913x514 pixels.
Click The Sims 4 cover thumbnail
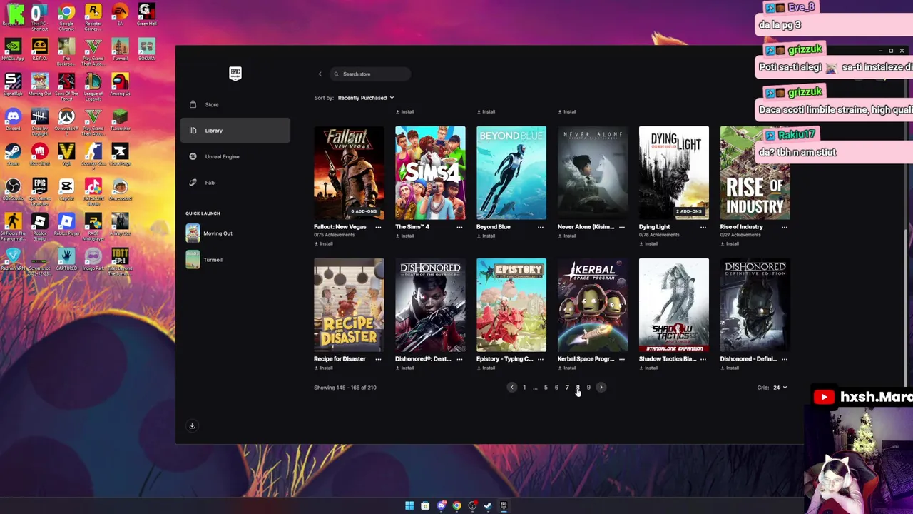(x=430, y=173)
